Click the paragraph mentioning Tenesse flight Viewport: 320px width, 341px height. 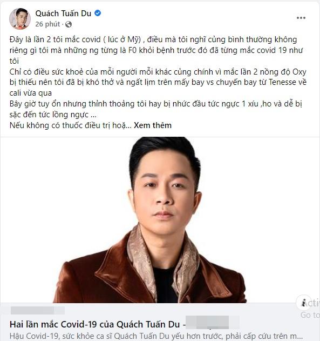pyautogui.click(x=158, y=83)
